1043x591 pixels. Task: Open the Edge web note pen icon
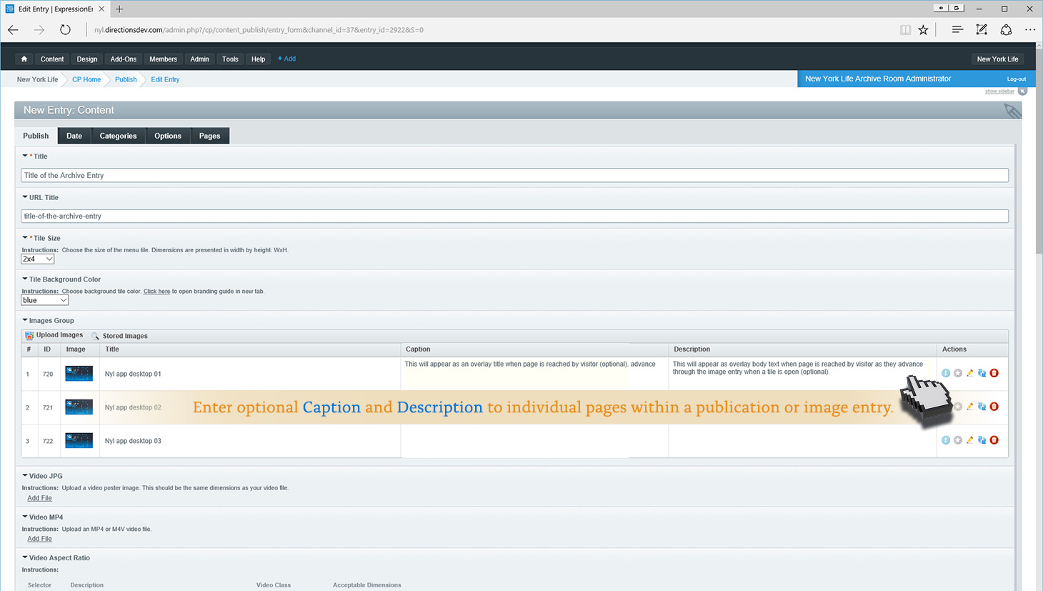click(x=982, y=30)
